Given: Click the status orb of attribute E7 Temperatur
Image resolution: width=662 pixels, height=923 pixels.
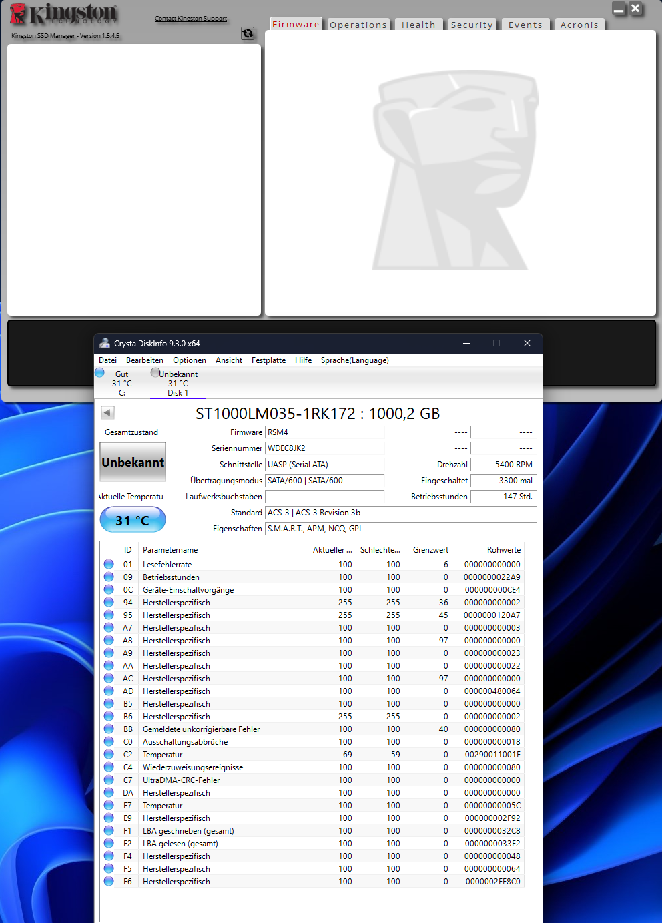Looking at the screenshot, I should 109,805.
